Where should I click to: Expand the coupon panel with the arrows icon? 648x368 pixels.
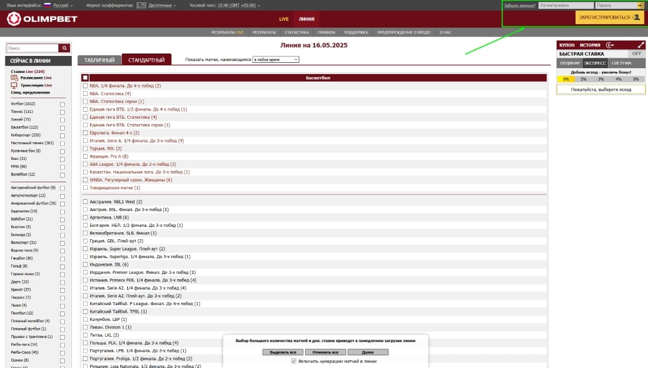[640, 45]
